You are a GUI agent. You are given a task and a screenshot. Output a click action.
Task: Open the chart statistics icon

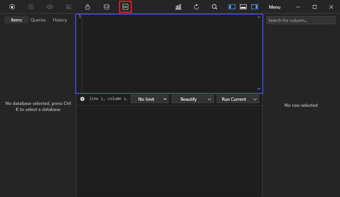click(178, 7)
